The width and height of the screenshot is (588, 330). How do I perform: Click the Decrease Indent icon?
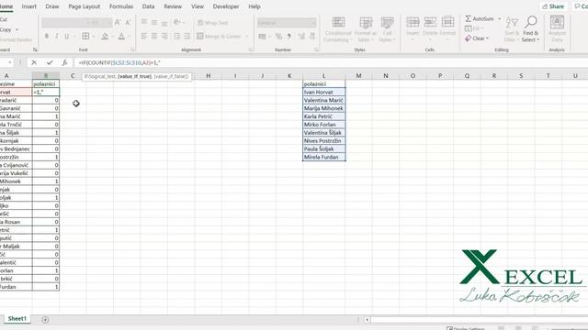pos(176,37)
